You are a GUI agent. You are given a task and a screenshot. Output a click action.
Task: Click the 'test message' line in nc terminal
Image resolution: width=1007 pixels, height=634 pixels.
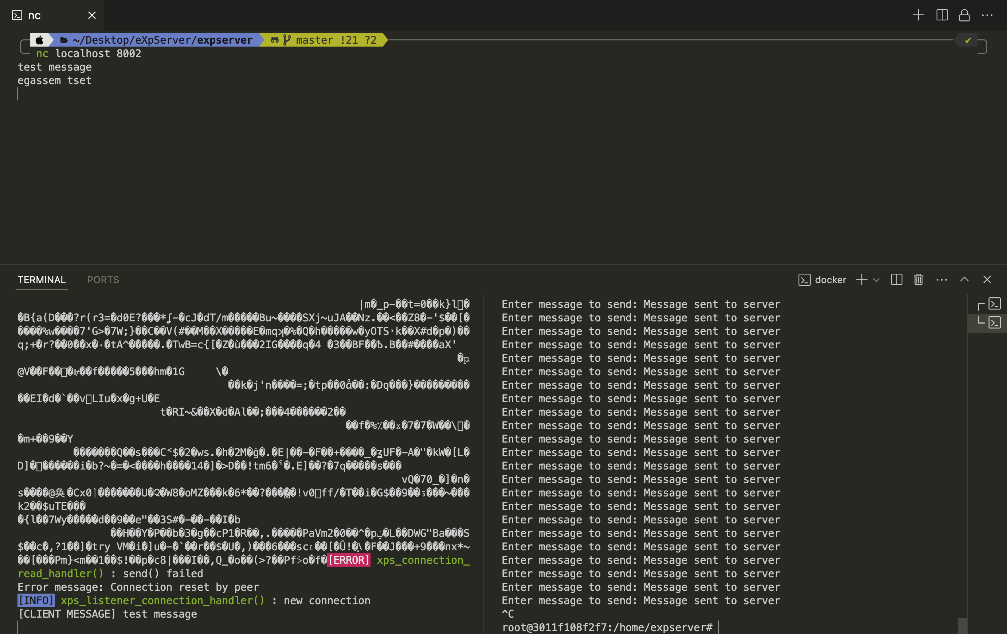[54, 67]
